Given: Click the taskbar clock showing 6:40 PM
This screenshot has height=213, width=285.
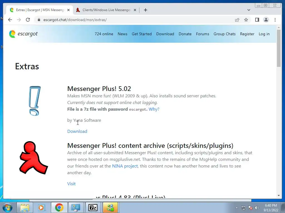Looking at the screenshot, I should coord(271,208).
